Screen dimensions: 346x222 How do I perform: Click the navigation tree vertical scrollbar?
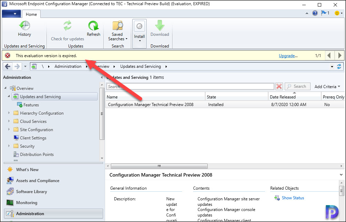pos(102,114)
